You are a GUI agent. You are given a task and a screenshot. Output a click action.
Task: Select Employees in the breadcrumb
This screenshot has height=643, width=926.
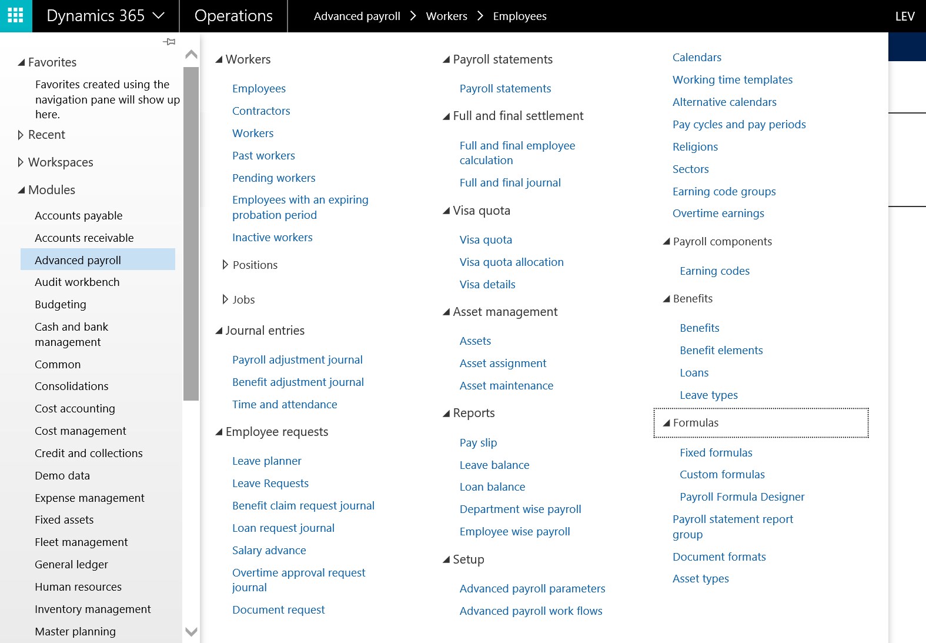point(520,16)
